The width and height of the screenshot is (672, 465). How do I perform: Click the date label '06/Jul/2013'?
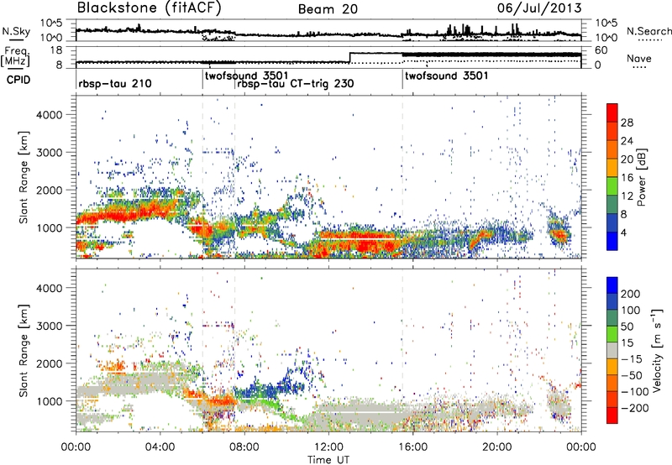[x=539, y=8]
